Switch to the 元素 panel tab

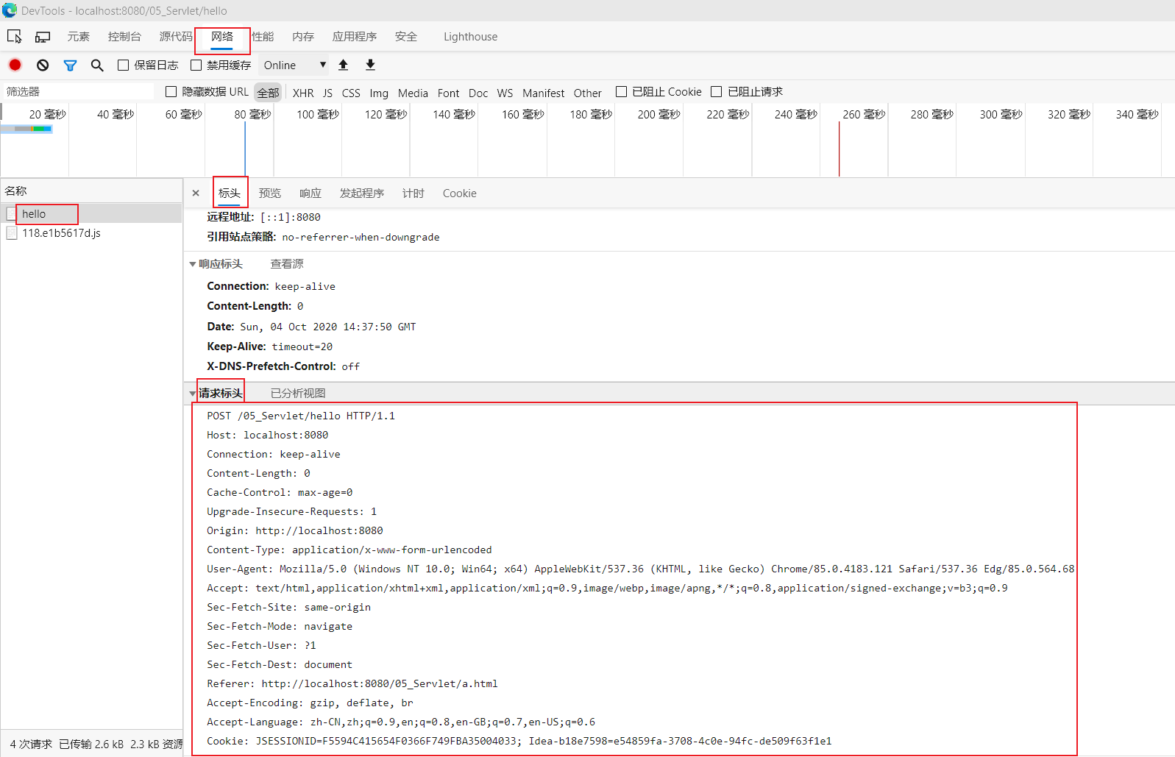click(79, 36)
